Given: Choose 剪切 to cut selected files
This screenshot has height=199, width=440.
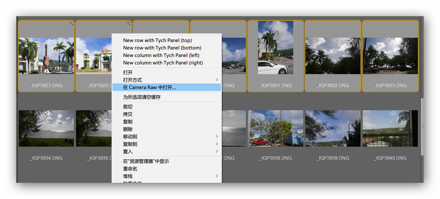Looking at the screenshot, I should [x=127, y=107].
